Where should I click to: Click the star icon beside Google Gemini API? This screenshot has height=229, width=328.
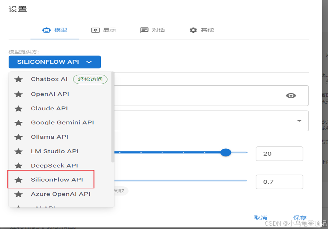(18, 123)
